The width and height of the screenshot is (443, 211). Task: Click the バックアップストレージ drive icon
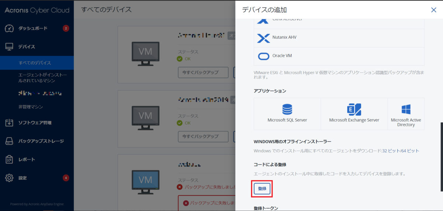[9, 141]
